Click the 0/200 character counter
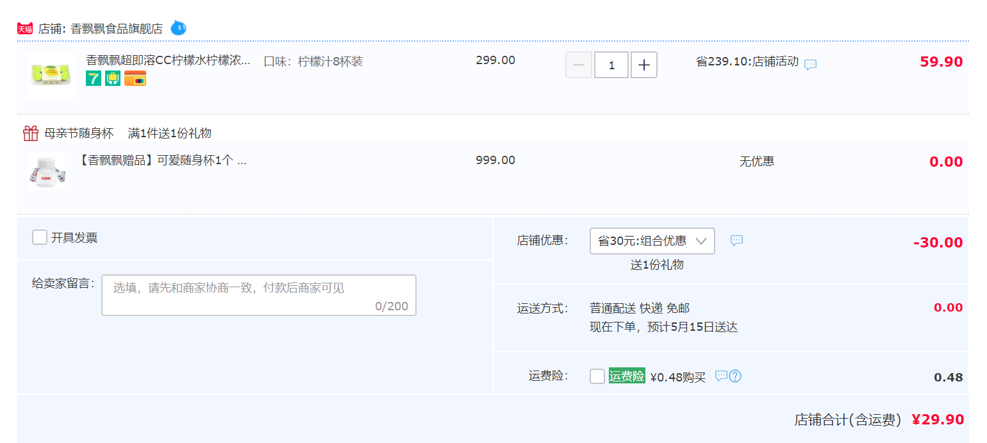Image resolution: width=987 pixels, height=443 pixels. pyautogui.click(x=392, y=306)
